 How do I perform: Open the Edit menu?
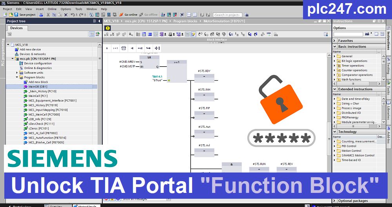[19, 9]
